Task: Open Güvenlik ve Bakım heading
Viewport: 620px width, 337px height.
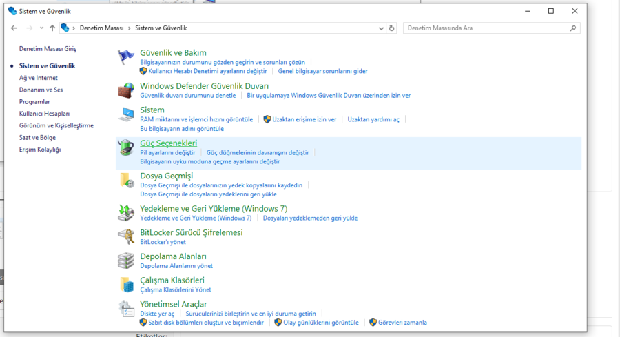Action: pyautogui.click(x=173, y=52)
